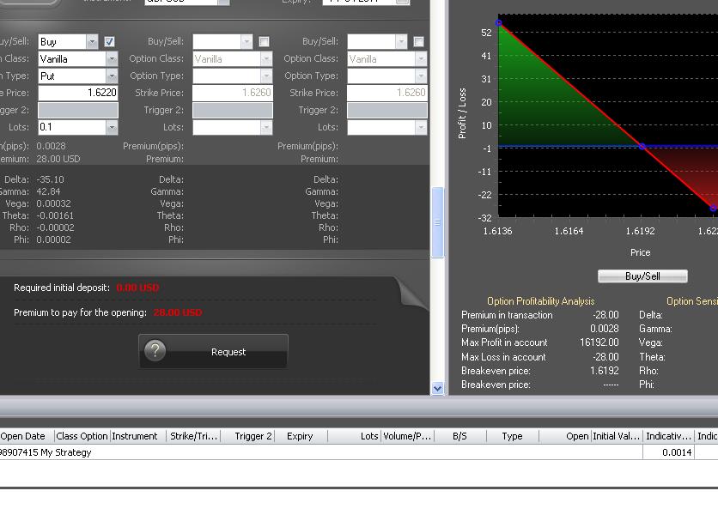This screenshot has width=718, height=515.
Task: Enable the third option leg checkbox
Action: point(418,42)
